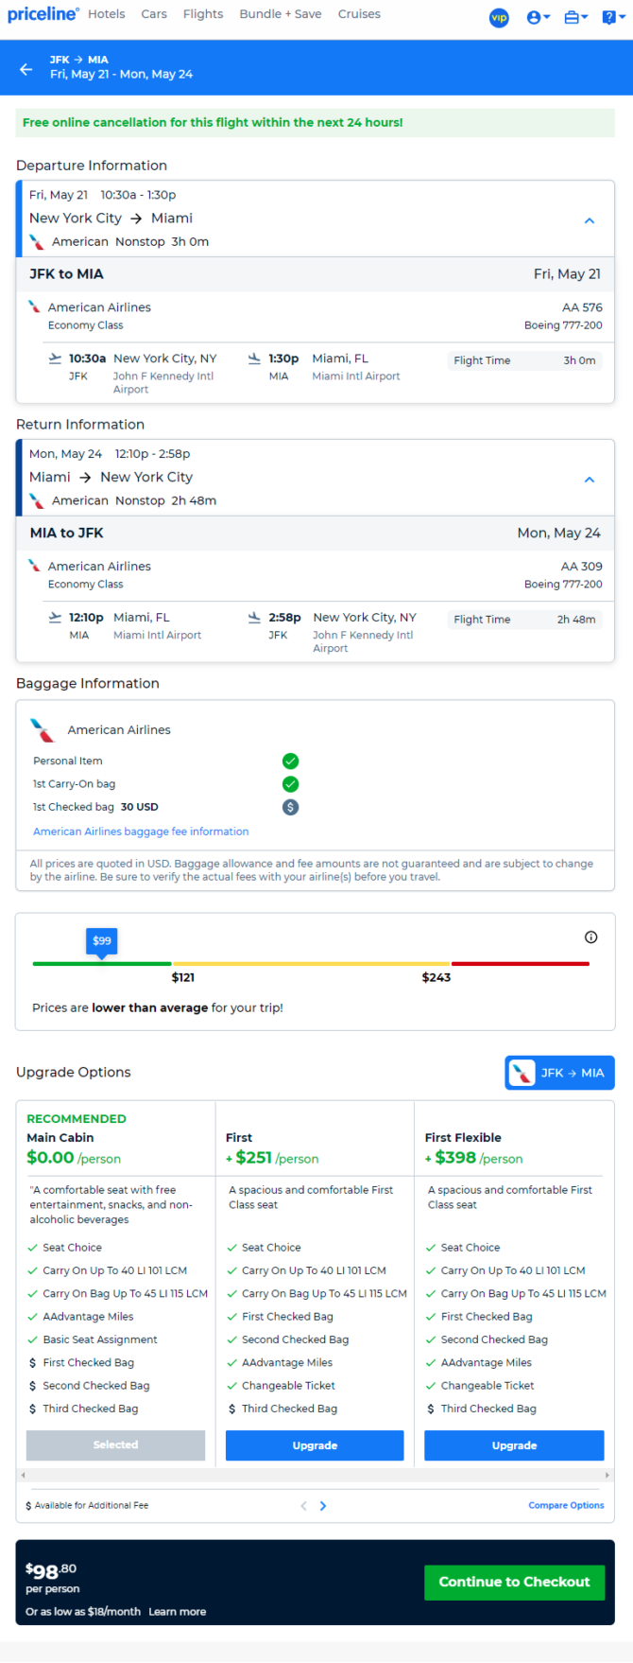Collapse the departure flight details chevron

590,220
